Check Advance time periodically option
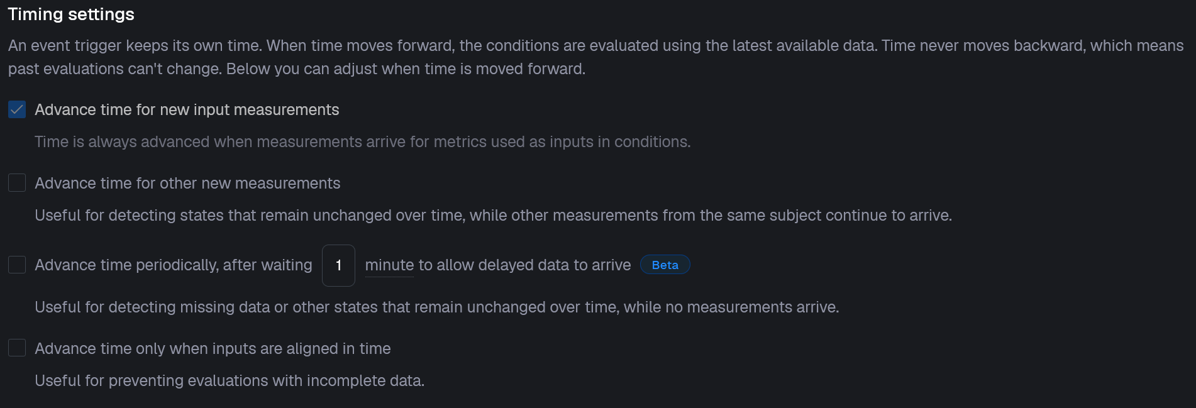The image size is (1196, 408). click(16, 265)
